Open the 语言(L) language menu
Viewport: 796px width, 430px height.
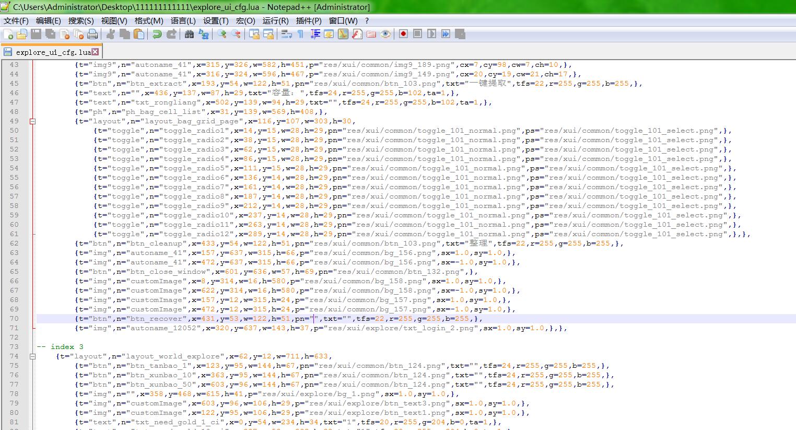tap(183, 21)
